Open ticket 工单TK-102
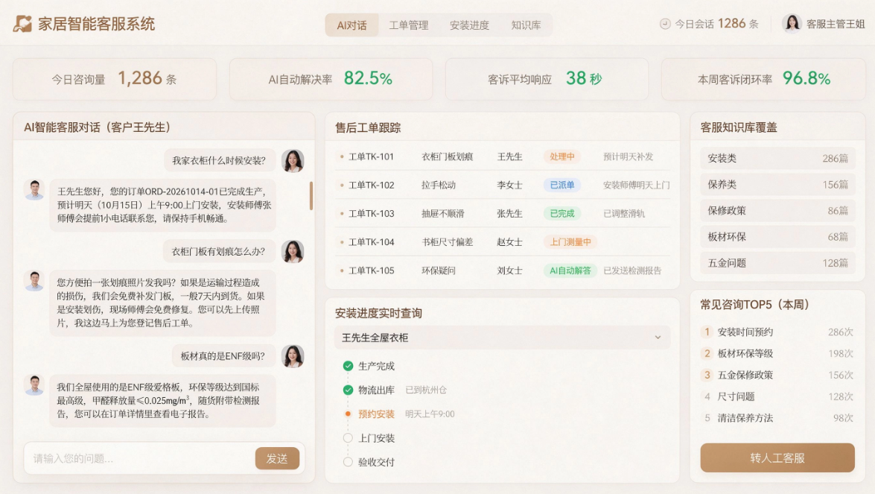 [371, 186]
